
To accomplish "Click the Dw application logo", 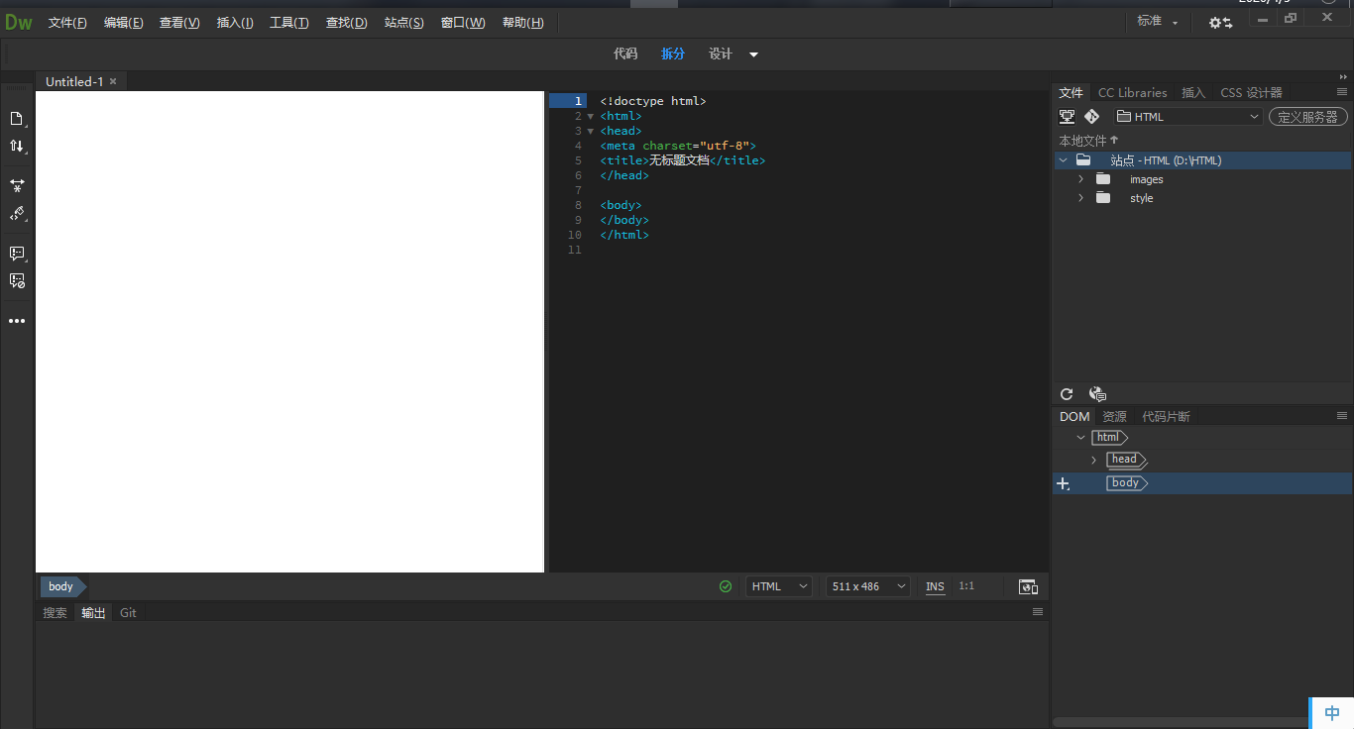I will 18,22.
